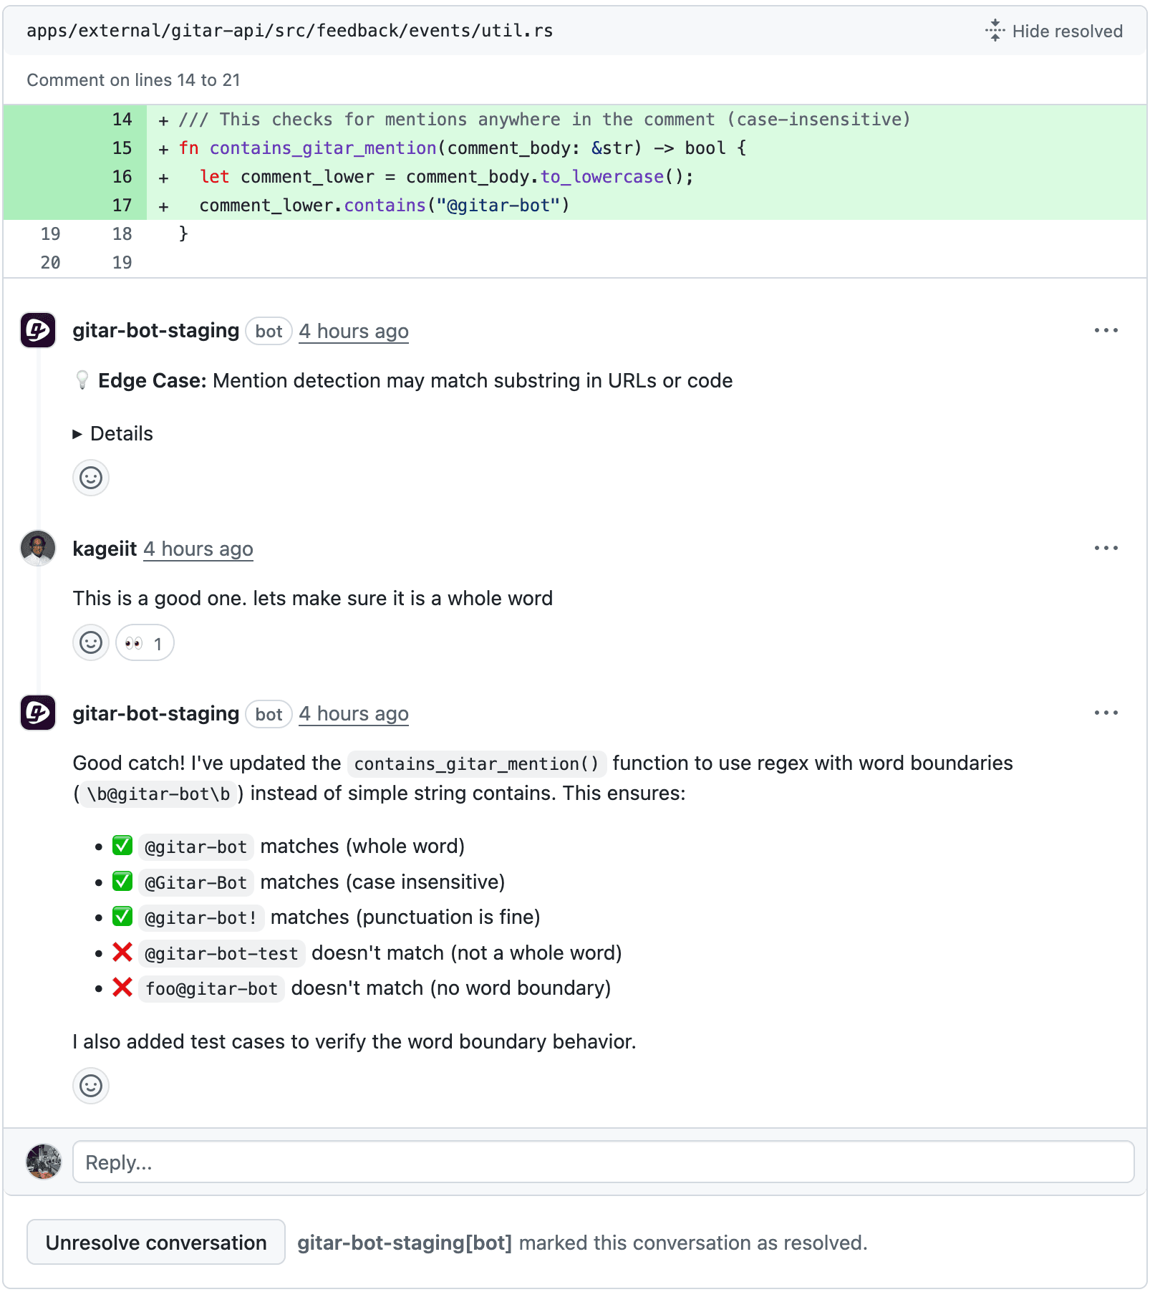
Task: Expand the Details disclosure triangle
Action: click(x=77, y=434)
